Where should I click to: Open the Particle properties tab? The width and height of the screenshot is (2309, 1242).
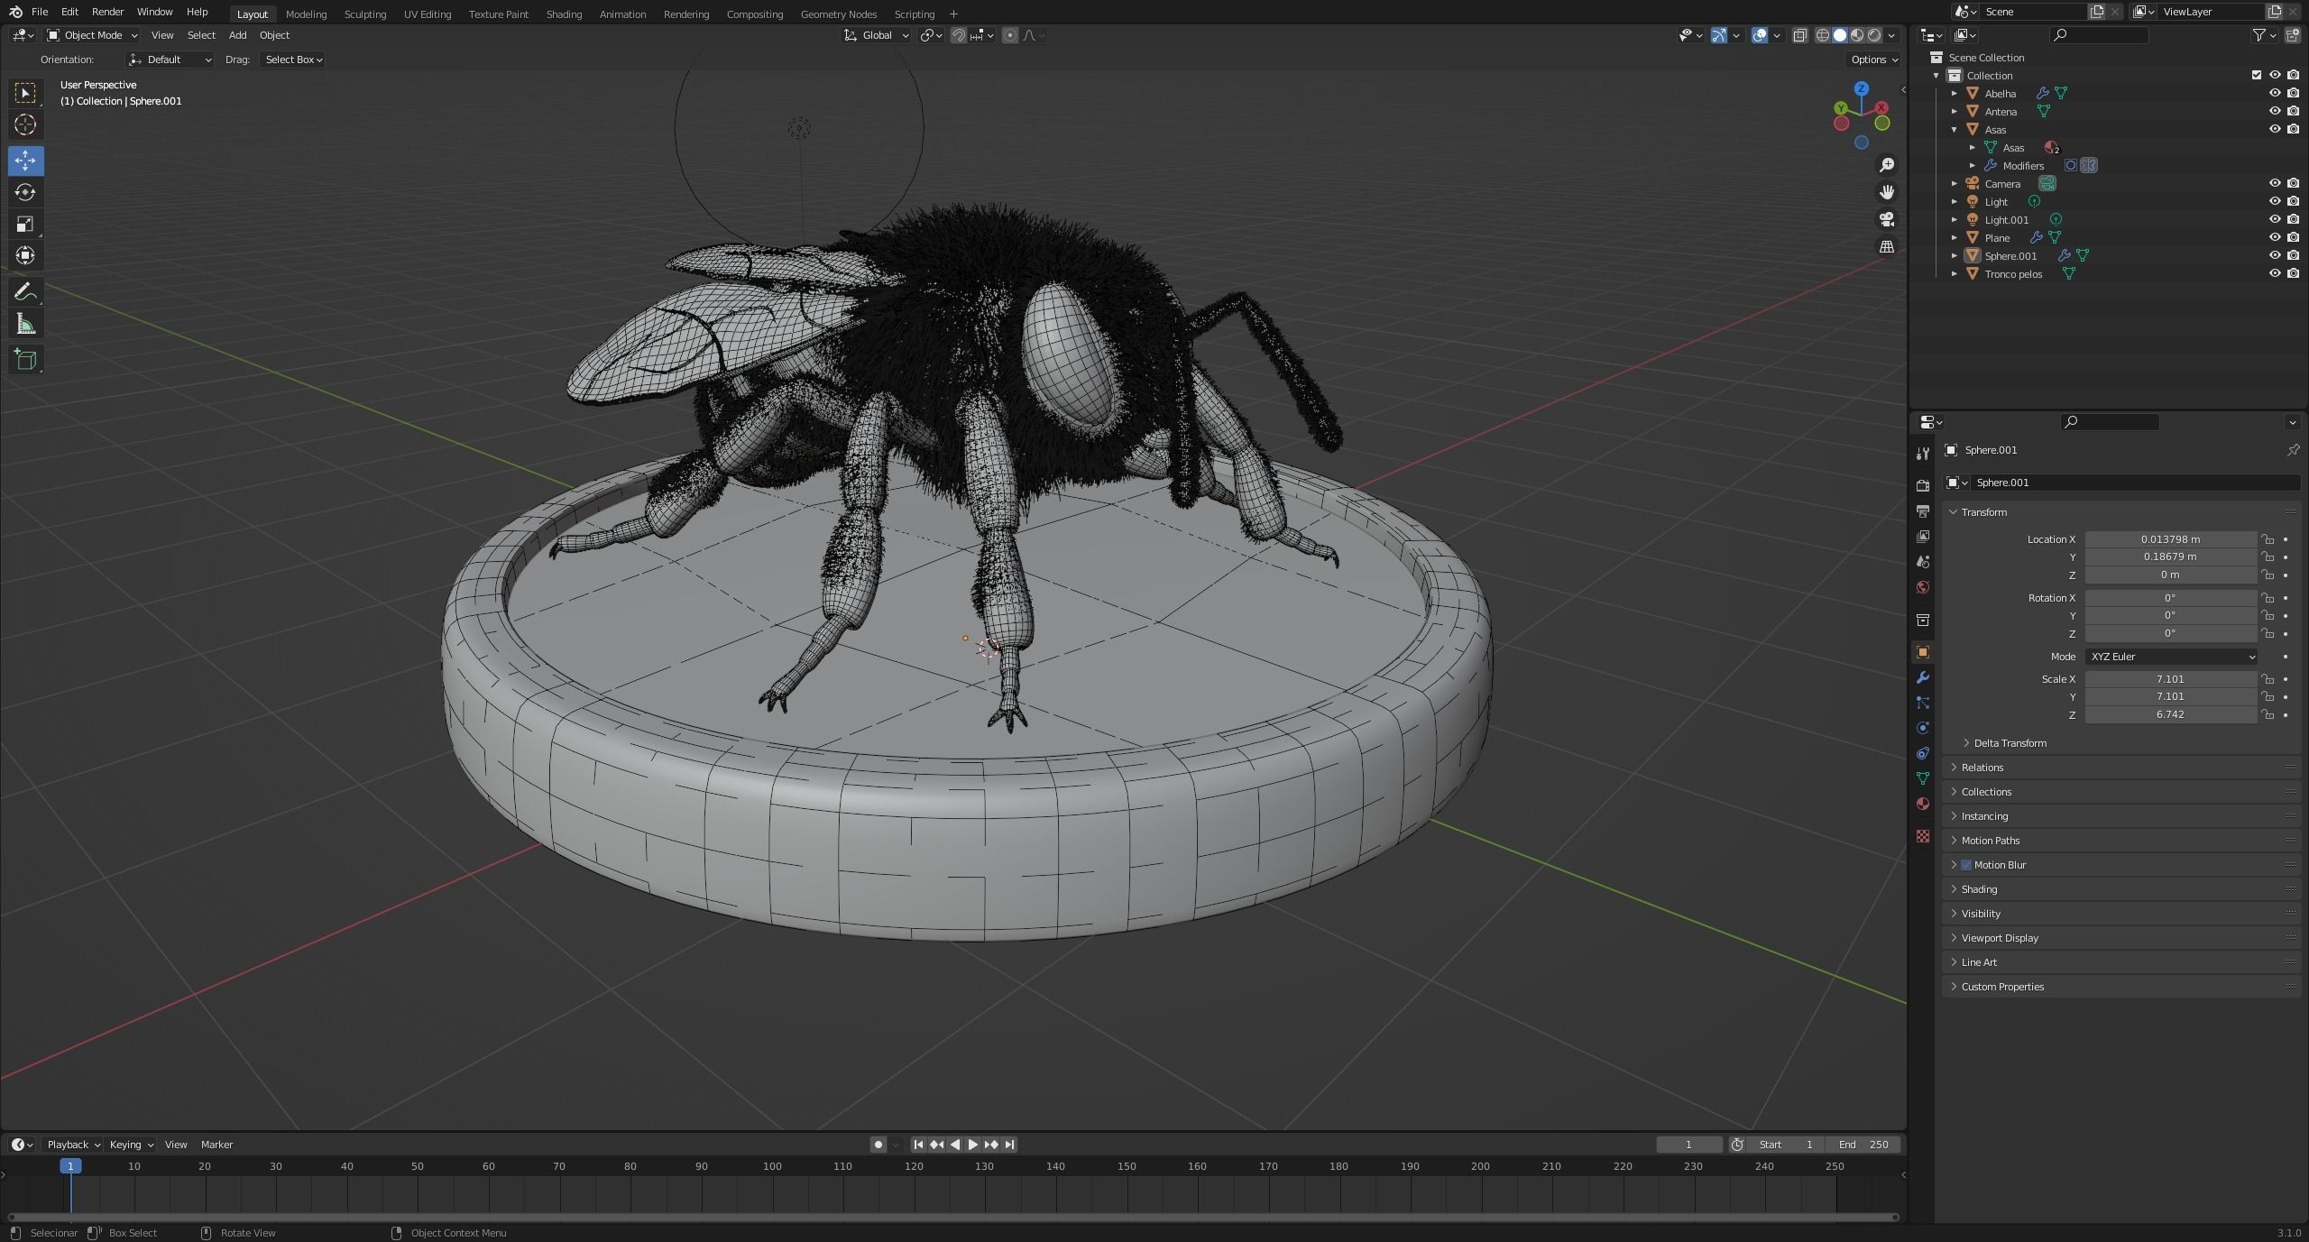1923,703
